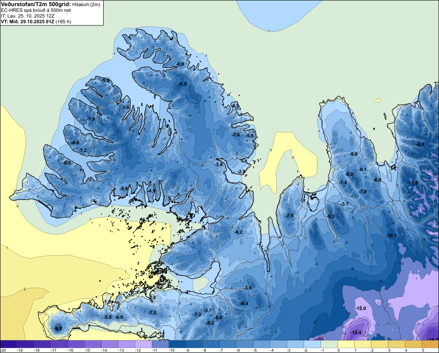The width and height of the screenshot is (439, 353).
Task: Click the -9.3 temperature label
Action: click(331, 216)
